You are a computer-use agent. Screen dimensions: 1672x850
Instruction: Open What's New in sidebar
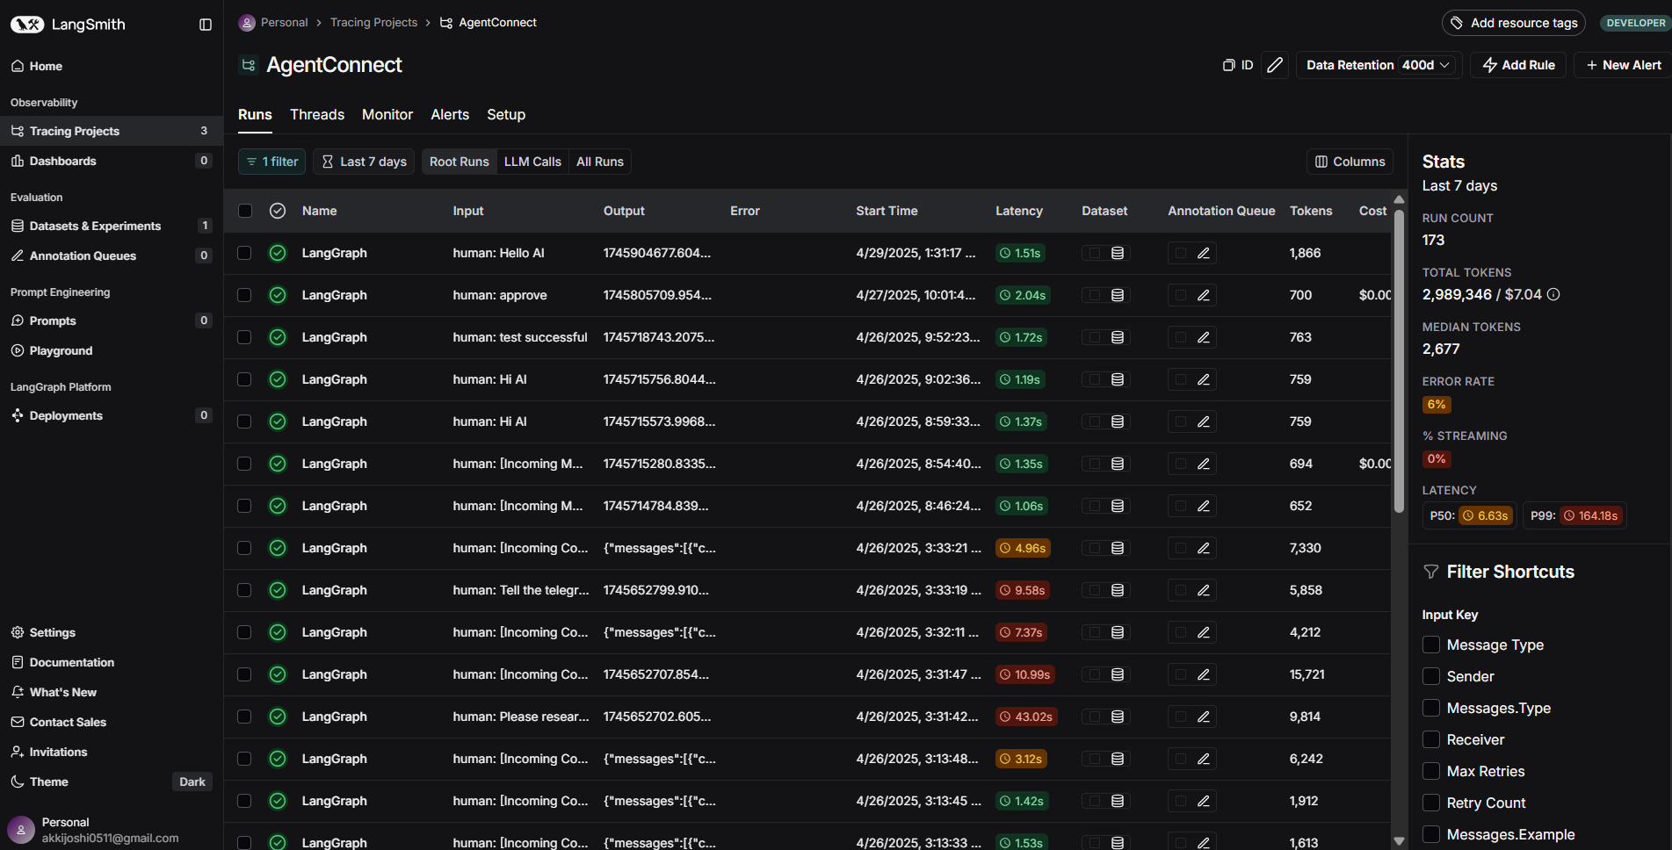(x=111, y=692)
